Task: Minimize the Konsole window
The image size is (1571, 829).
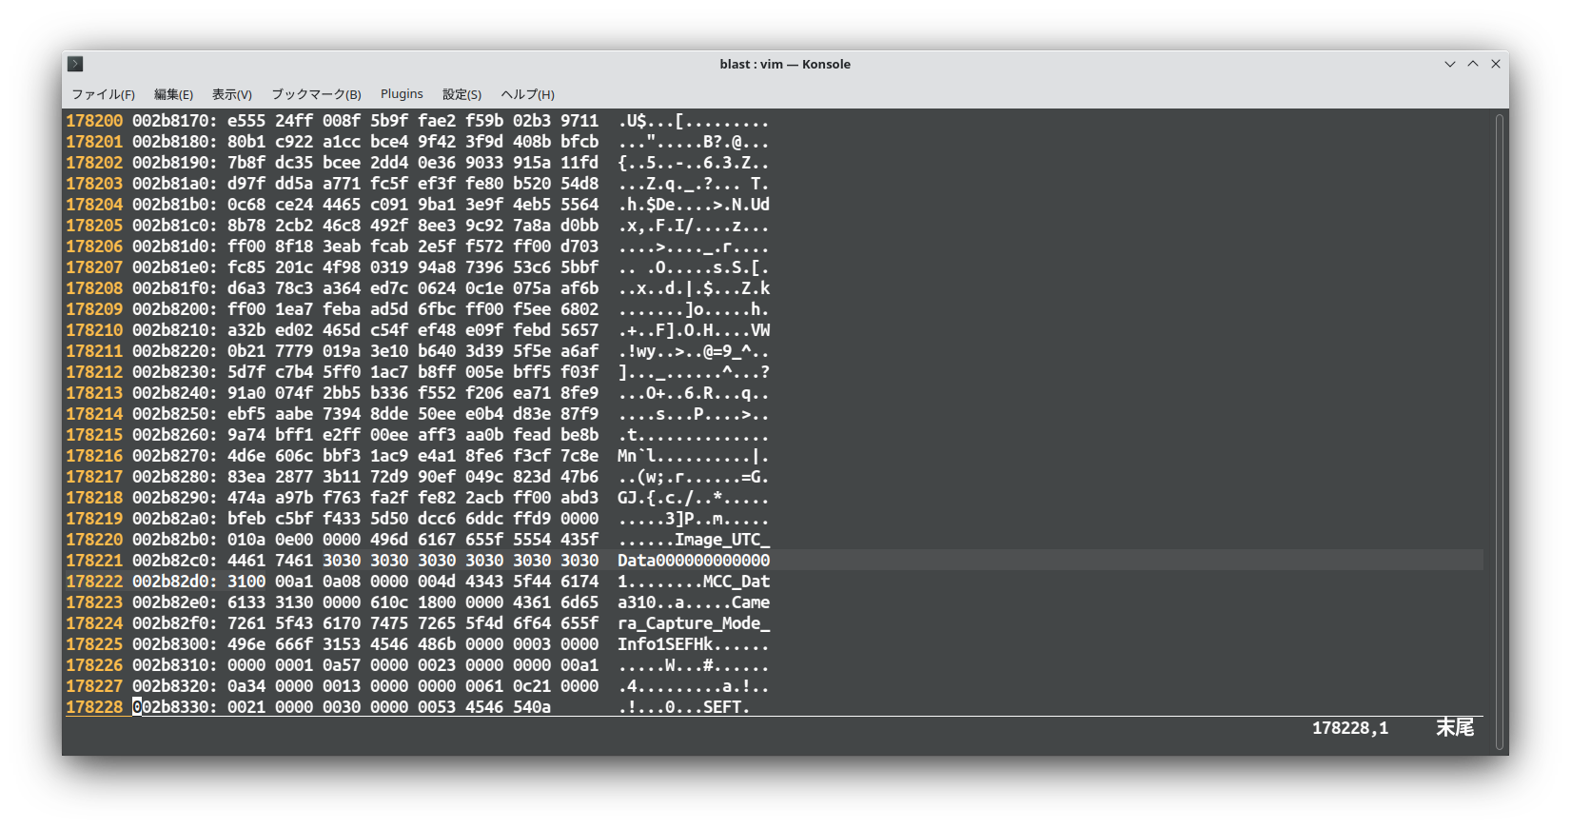Action: [x=1449, y=64]
